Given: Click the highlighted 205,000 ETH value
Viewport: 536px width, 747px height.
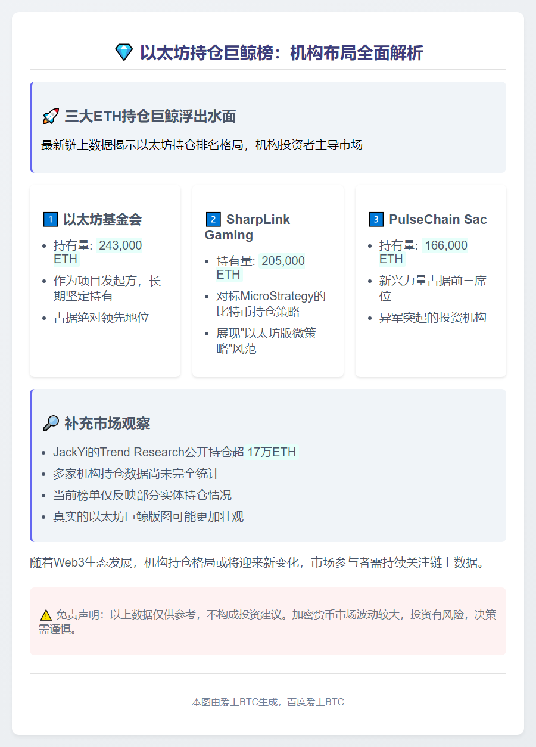Looking at the screenshot, I should pyautogui.click(x=260, y=267).
